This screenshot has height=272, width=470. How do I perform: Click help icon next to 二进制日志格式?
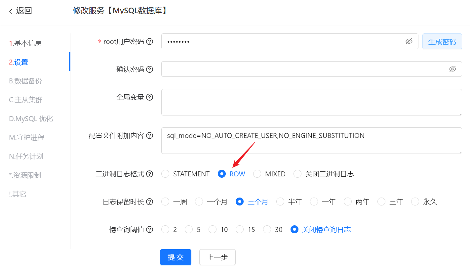[x=149, y=174]
